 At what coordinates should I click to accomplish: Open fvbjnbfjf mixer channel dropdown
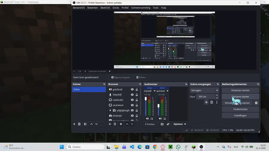pos(155,91)
